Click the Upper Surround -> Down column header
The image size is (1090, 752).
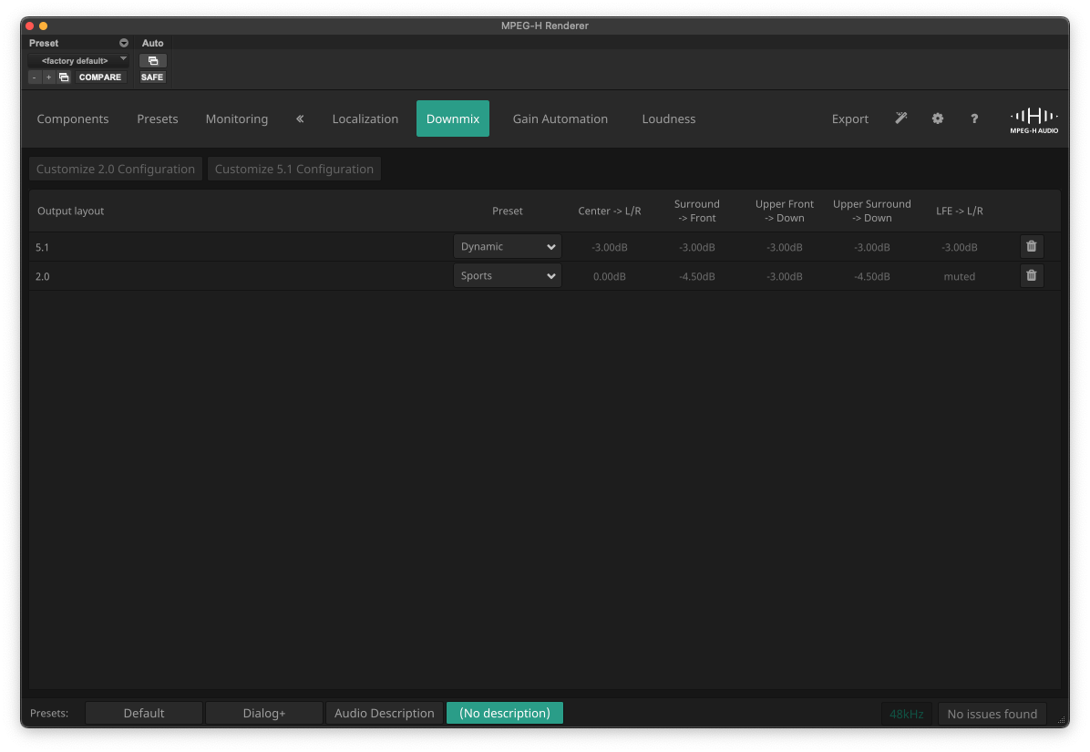click(871, 211)
